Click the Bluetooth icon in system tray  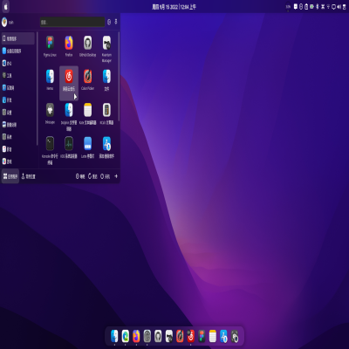[318, 7]
